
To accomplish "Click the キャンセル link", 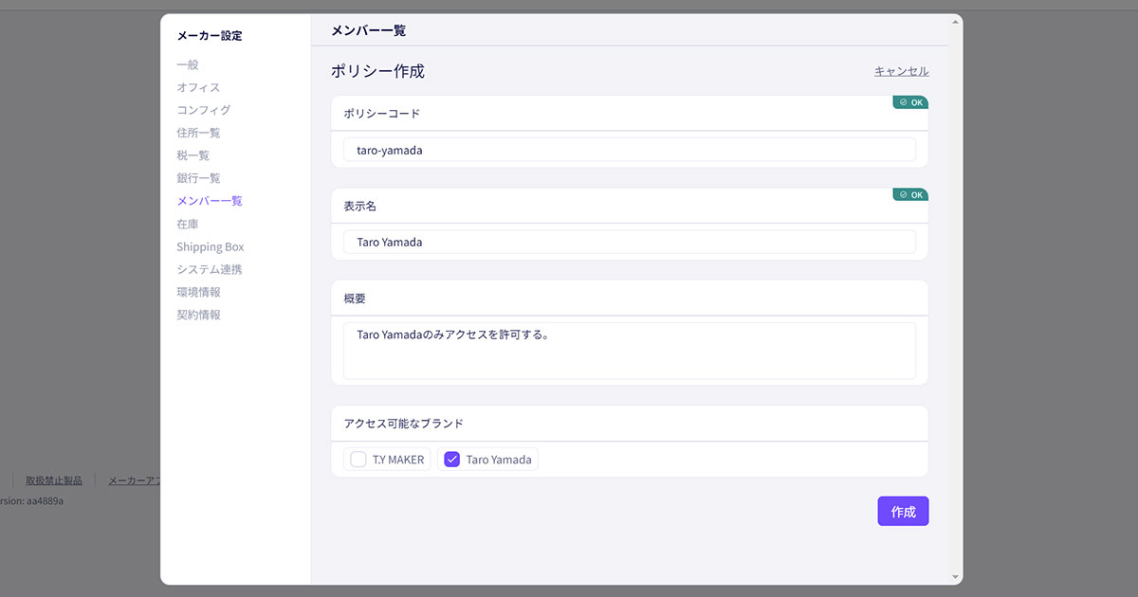I will [901, 71].
